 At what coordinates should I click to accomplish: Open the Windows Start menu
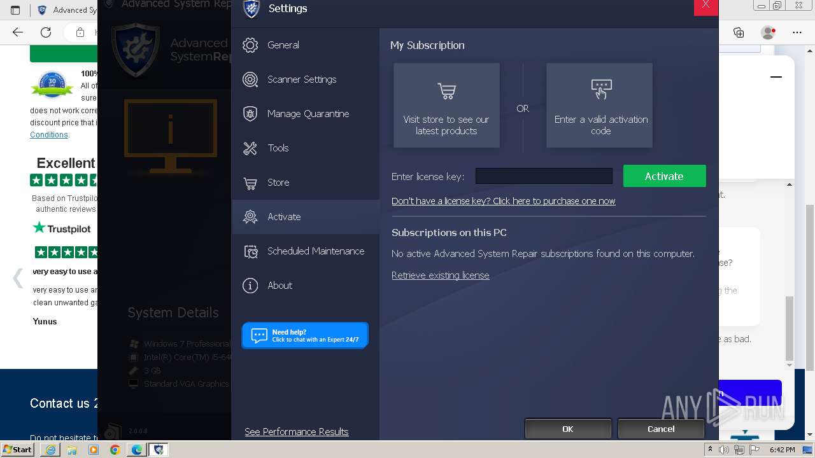tap(17, 449)
